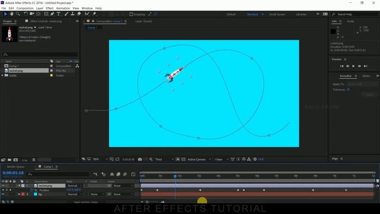Viewport: 380px width, 214px height.
Task: Select the Puppet Pin tool
Action: click(94, 14)
